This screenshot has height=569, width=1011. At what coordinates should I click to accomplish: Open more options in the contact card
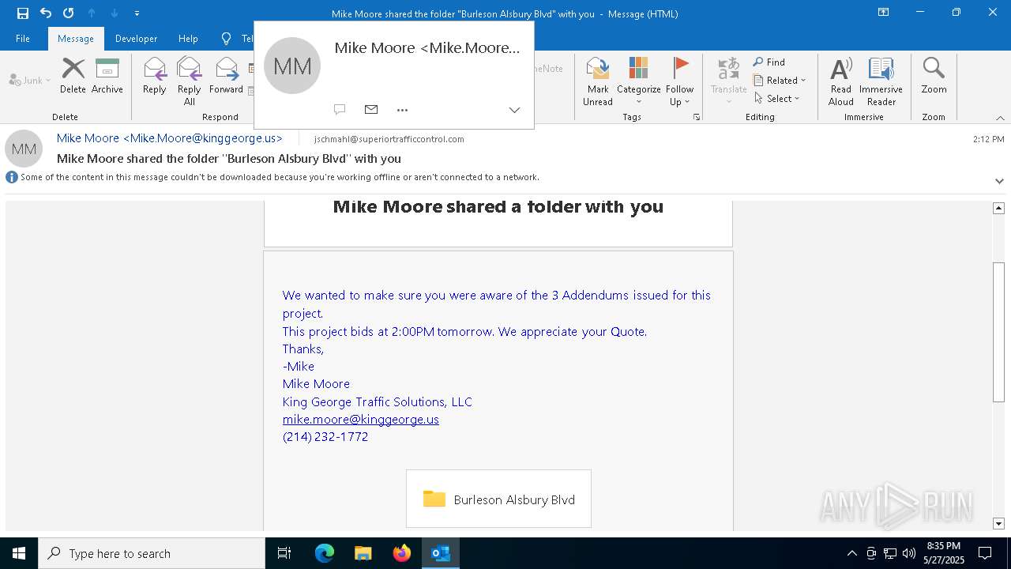point(402,110)
